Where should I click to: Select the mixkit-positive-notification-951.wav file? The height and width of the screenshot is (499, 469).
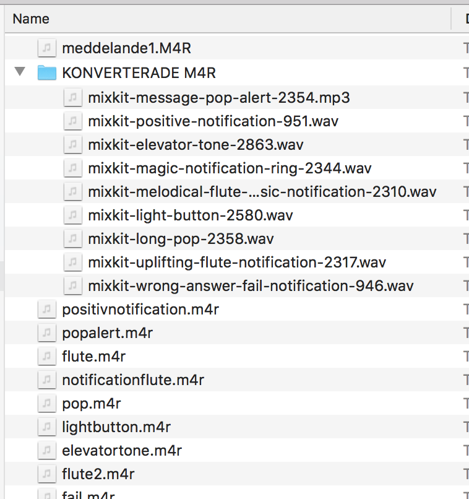213,121
